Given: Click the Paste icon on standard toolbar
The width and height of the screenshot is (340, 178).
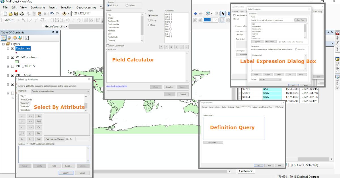Looking at the screenshot, I should 40,13.
